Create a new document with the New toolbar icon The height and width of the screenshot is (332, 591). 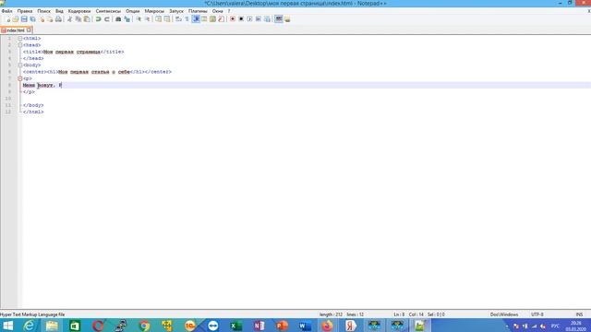[x=7, y=18]
